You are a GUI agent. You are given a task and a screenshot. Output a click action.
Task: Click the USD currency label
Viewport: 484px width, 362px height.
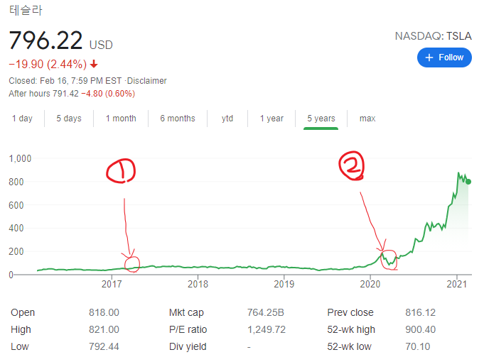101,45
